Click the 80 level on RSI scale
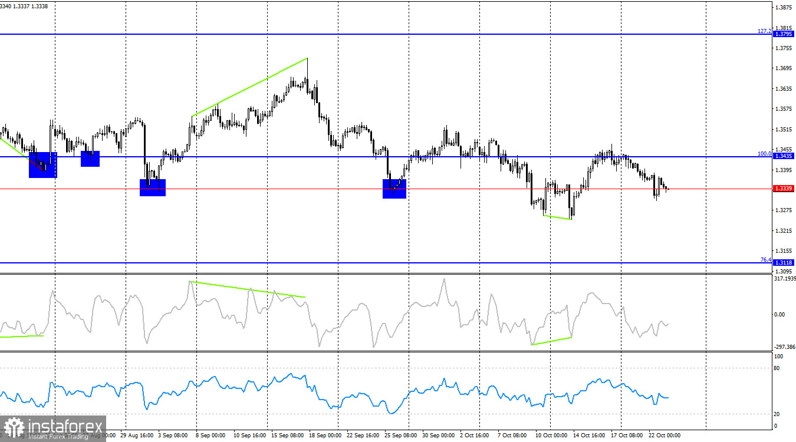 click(x=777, y=368)
